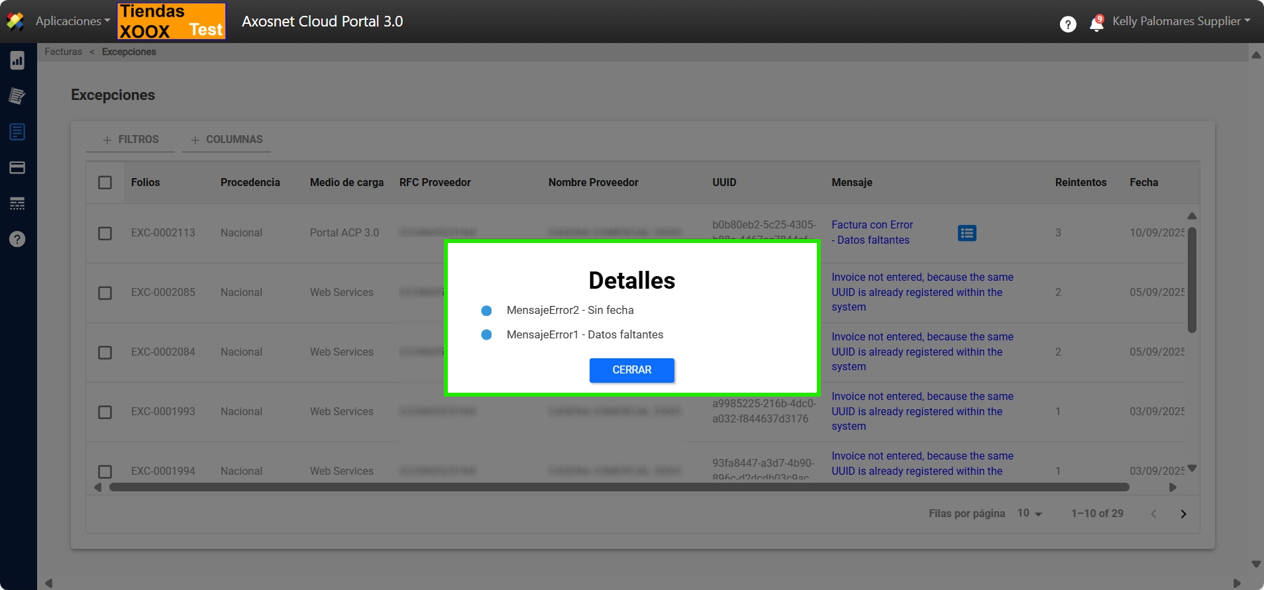Viewport: 1264px width, 590px height.
Task: Click the help question mark in header
Action: point(1067,25)
